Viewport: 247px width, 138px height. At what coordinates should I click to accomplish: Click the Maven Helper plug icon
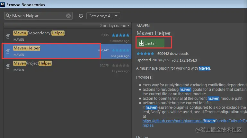(x=8, y=51)
